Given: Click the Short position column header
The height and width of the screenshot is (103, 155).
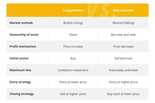Looking at the screenshot, I should [x=123, y=10].
